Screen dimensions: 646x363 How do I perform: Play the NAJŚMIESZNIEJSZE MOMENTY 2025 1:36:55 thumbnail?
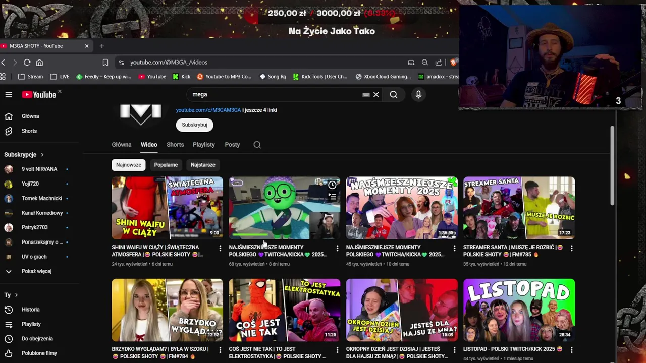click(x=402, y=208)
